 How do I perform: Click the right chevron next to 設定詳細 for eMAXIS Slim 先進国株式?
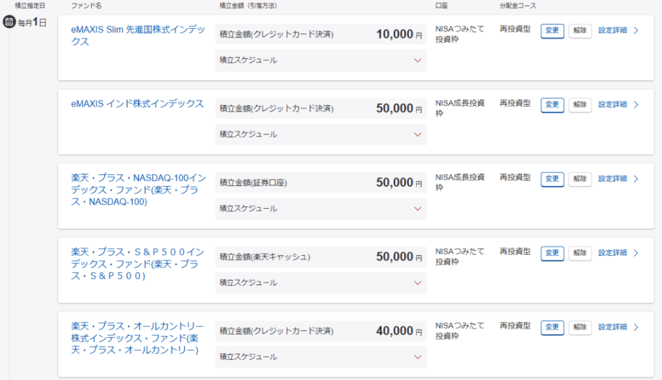click(636, 30)
